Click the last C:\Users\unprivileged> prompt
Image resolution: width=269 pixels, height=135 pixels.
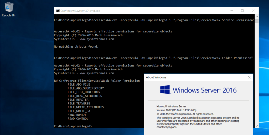tap(73, 126)
